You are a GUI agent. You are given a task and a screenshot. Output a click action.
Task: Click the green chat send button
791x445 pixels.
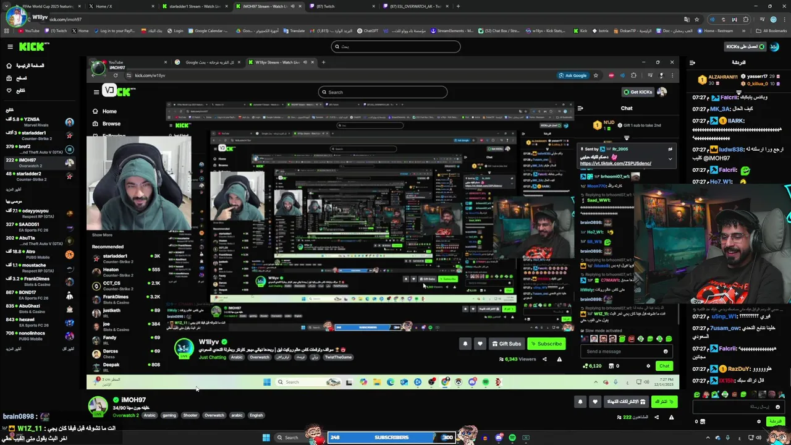[775, 421]
